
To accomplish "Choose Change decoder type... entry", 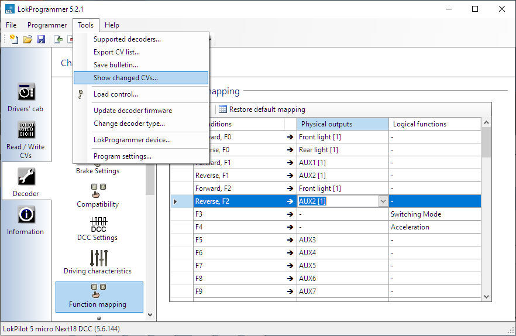I will coord(141,124).
